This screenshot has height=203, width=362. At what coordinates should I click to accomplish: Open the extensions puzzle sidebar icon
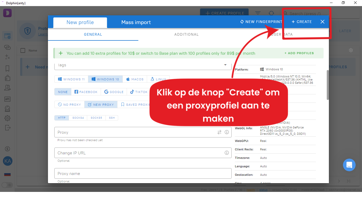(7, 78)
